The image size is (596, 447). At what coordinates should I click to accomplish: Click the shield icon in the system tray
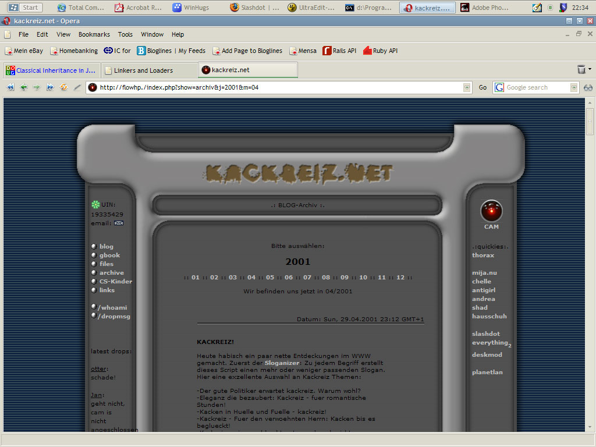click(x=563, y=8)
